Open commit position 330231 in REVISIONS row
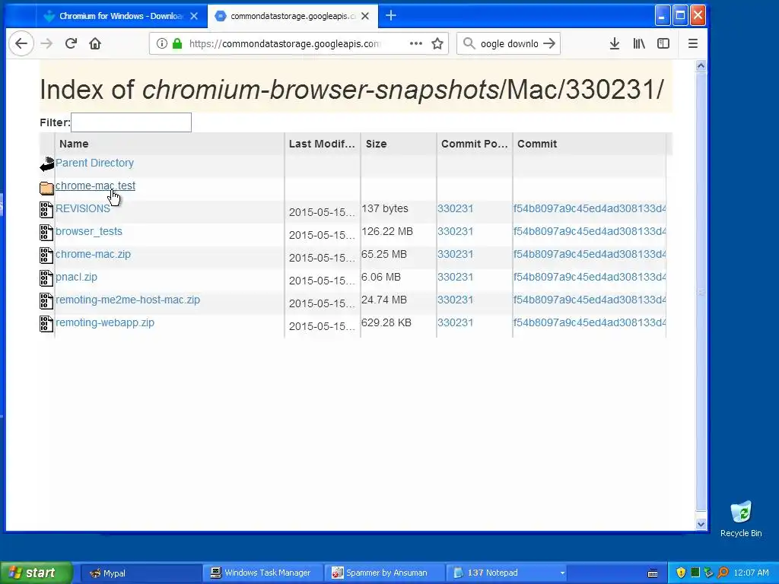This screenshot has width=779, height=584. [455, 208]
